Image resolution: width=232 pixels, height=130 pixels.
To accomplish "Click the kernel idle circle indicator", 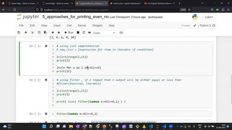I will [x=214, y=26].
